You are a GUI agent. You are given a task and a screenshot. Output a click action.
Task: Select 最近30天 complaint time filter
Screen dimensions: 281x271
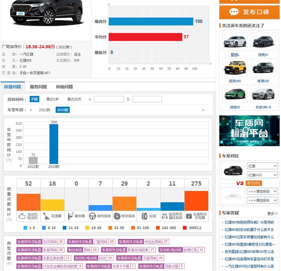[x=74, y=99]
